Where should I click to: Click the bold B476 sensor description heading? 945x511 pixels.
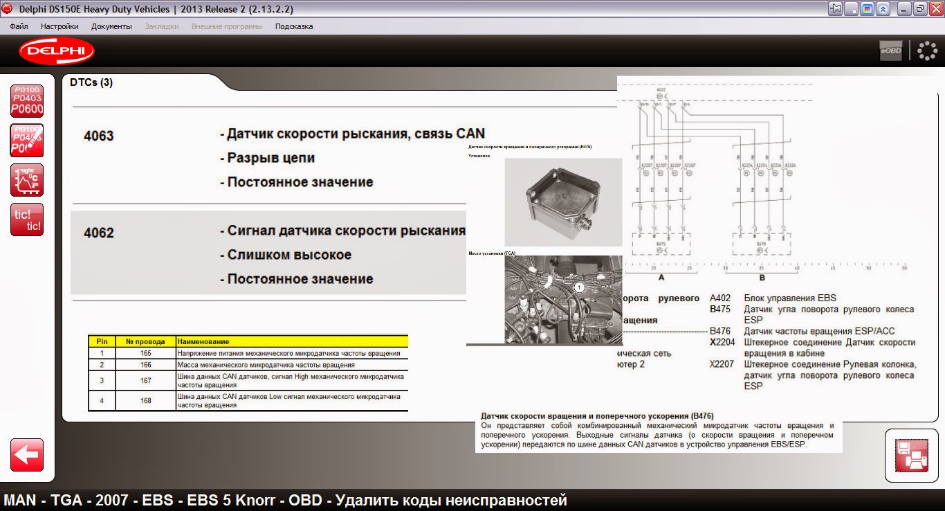coord(597,415)
